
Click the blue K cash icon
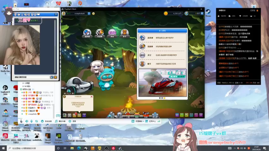187,13
